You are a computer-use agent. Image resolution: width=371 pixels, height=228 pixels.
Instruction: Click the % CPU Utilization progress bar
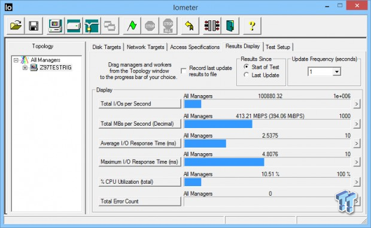[267, 182]
